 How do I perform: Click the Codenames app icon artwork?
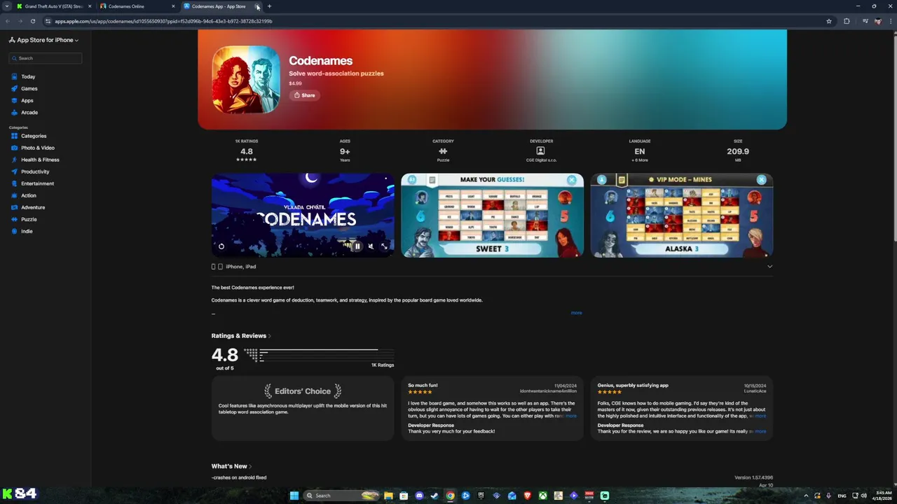[x=246, y=79]
